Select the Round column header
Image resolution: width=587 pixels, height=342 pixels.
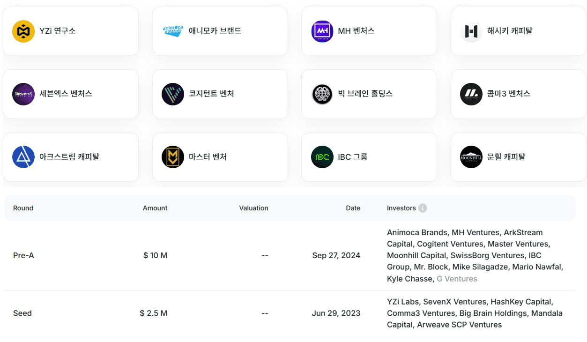click(x=23, y=208)
